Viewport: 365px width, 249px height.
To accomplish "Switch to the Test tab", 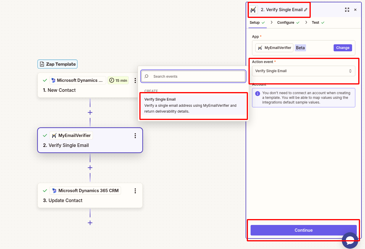I will click(x=316, y=22).
